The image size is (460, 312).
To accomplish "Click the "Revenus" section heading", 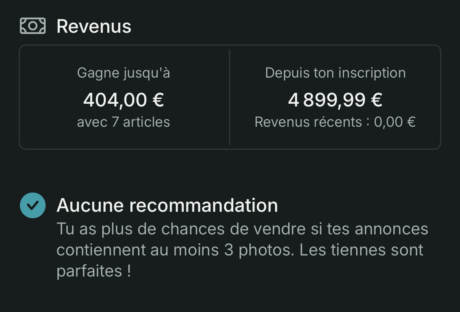I will [94, 26].
